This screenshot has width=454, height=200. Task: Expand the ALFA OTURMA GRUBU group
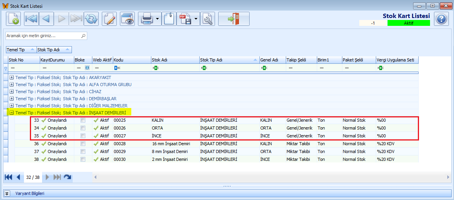tap(11, 85)
